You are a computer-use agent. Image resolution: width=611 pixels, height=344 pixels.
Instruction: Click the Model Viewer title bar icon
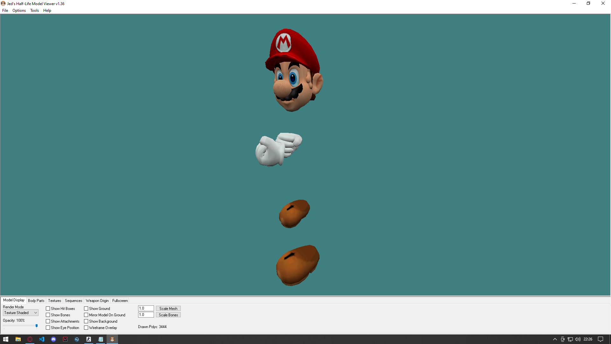3,4
